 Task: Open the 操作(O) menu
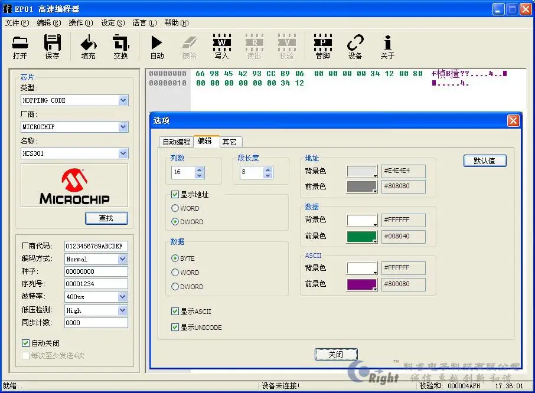click(81, 23)
